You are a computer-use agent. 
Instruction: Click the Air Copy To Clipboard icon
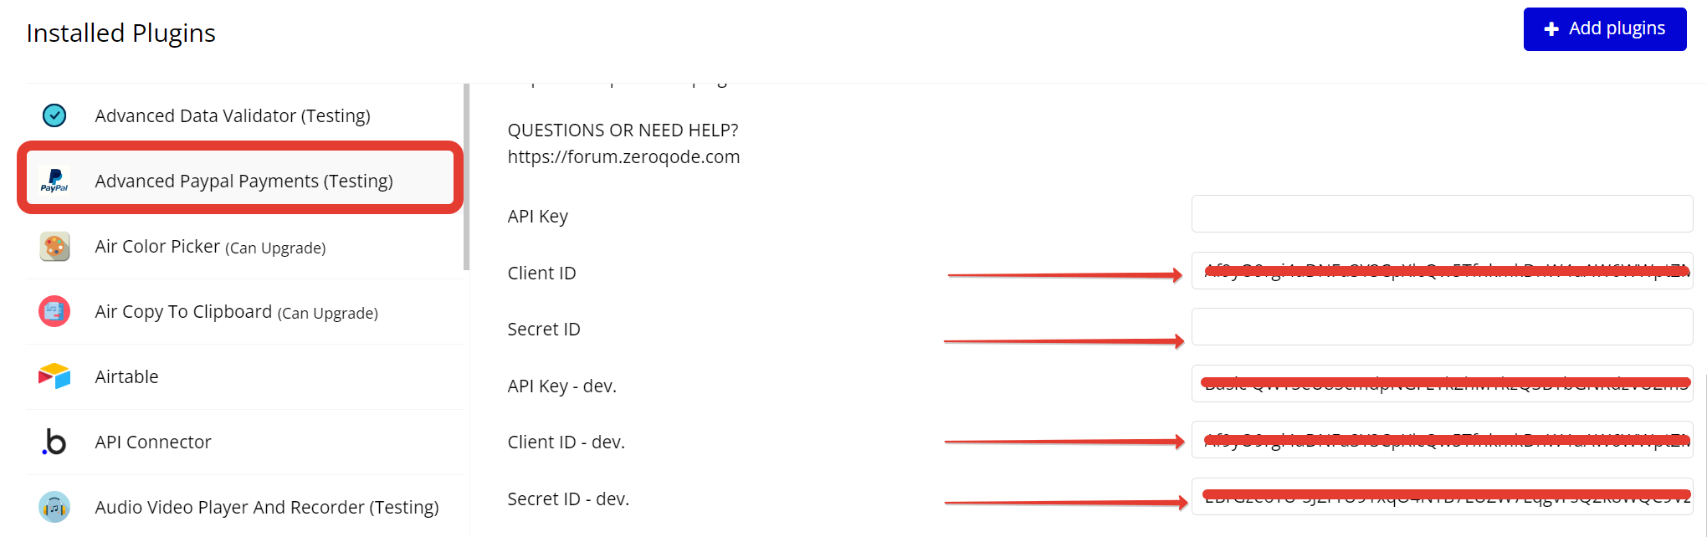coord(54,312)
